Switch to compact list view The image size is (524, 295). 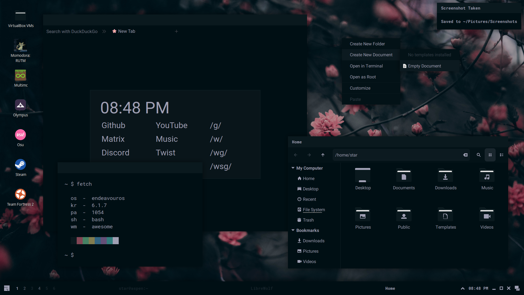(x=502, y=155)
